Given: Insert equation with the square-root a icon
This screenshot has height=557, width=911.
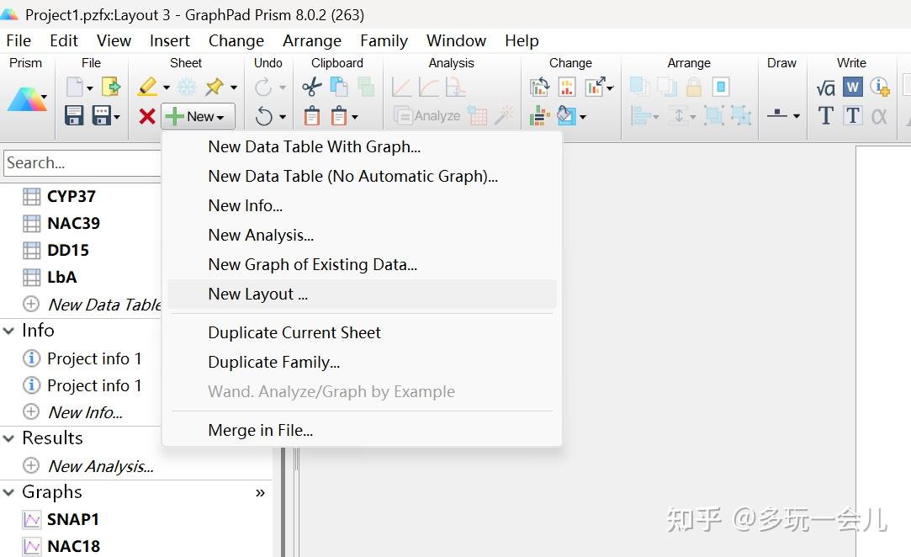Looking at the screenshot, I should tap(825, 88).
